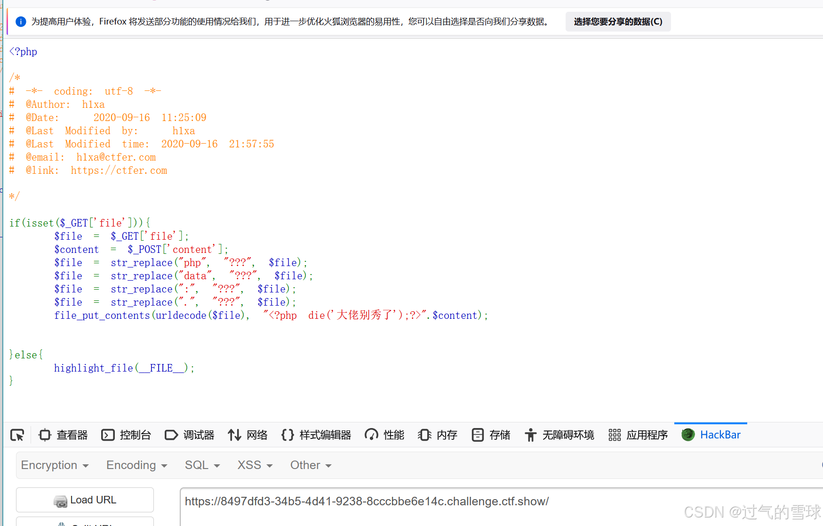This screenshot has height=526, width=823.
Task: Open the https://ctfer.com link in code
Action: point(119,170)
